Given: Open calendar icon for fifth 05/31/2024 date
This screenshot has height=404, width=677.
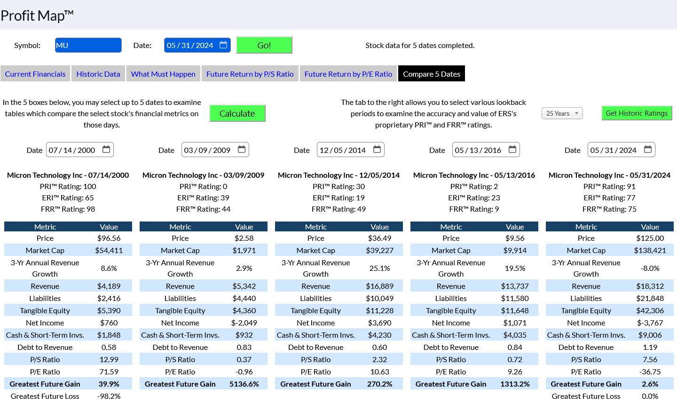Looking at the screenshot, I should pos(648,150).
